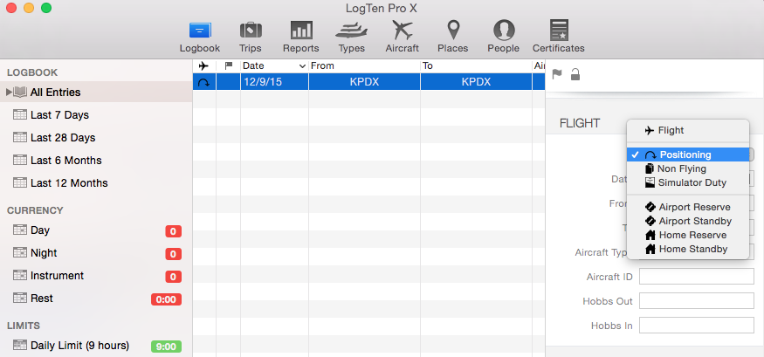Screen dimensions: 764x357
Task: Click the flag icon in detail panel
Action: click(x=556, y=75)
